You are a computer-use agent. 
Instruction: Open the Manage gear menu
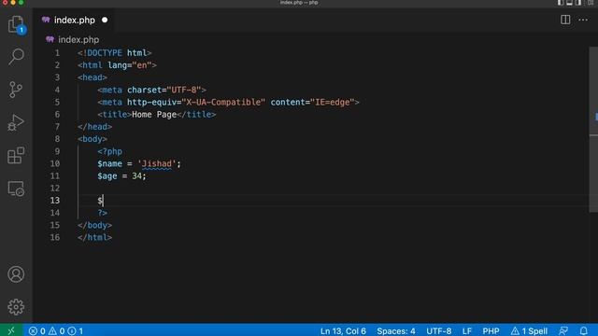[x=16, y=307]
